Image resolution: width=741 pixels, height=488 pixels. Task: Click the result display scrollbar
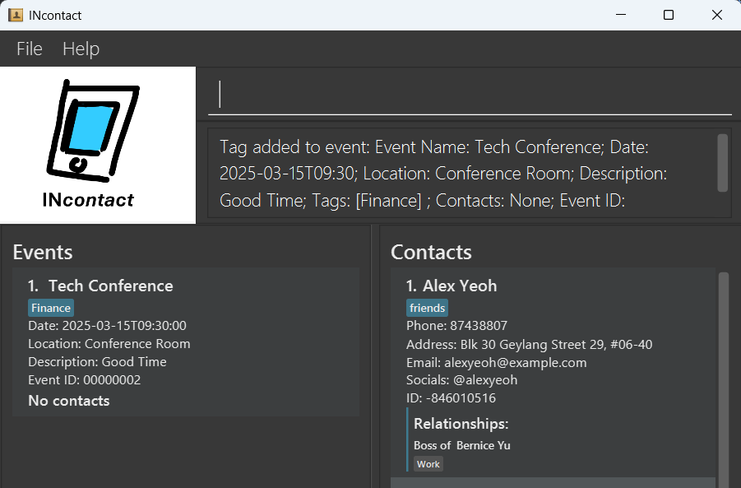click(x=722, y=162)
